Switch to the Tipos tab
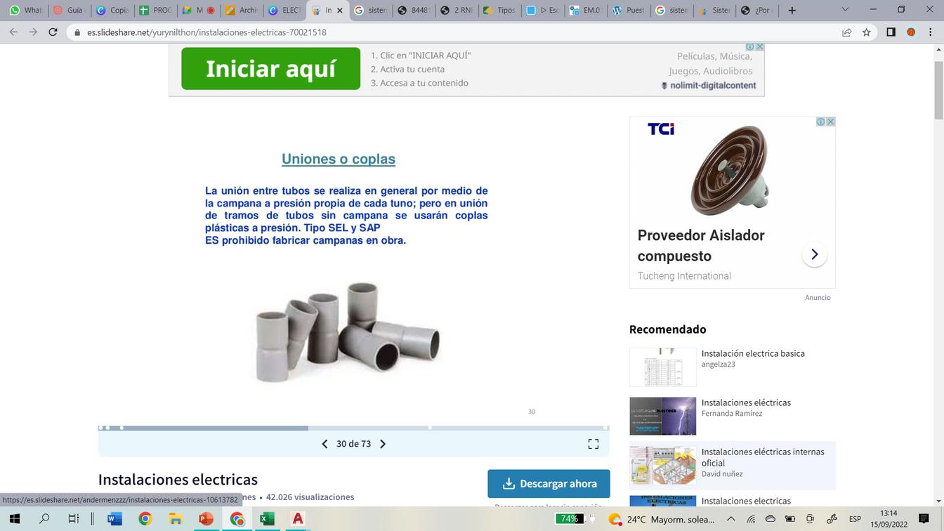 (499, 10)
